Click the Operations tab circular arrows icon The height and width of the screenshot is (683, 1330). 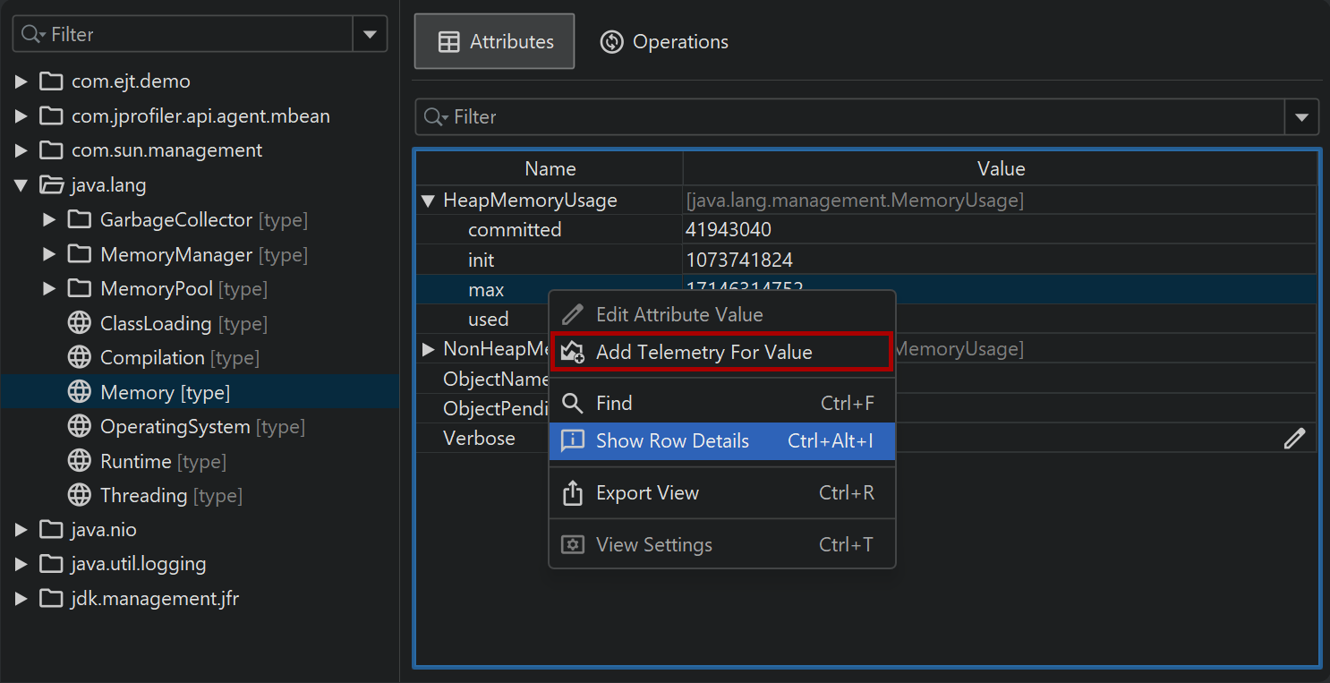coord(611,42)
